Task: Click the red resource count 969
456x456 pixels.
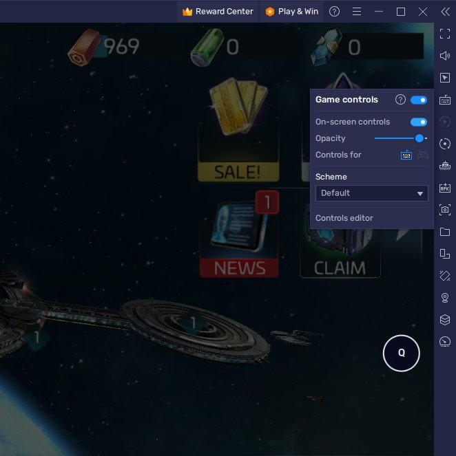Action: 121,47
